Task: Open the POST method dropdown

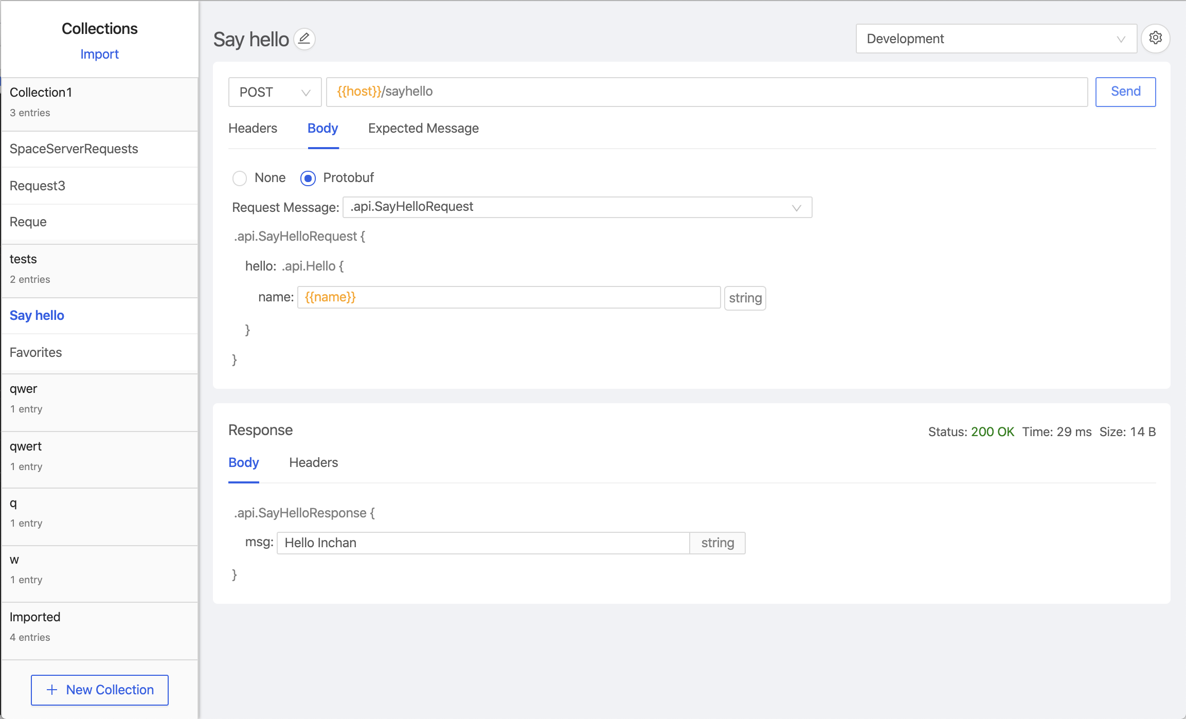Action: coord(275,92)
